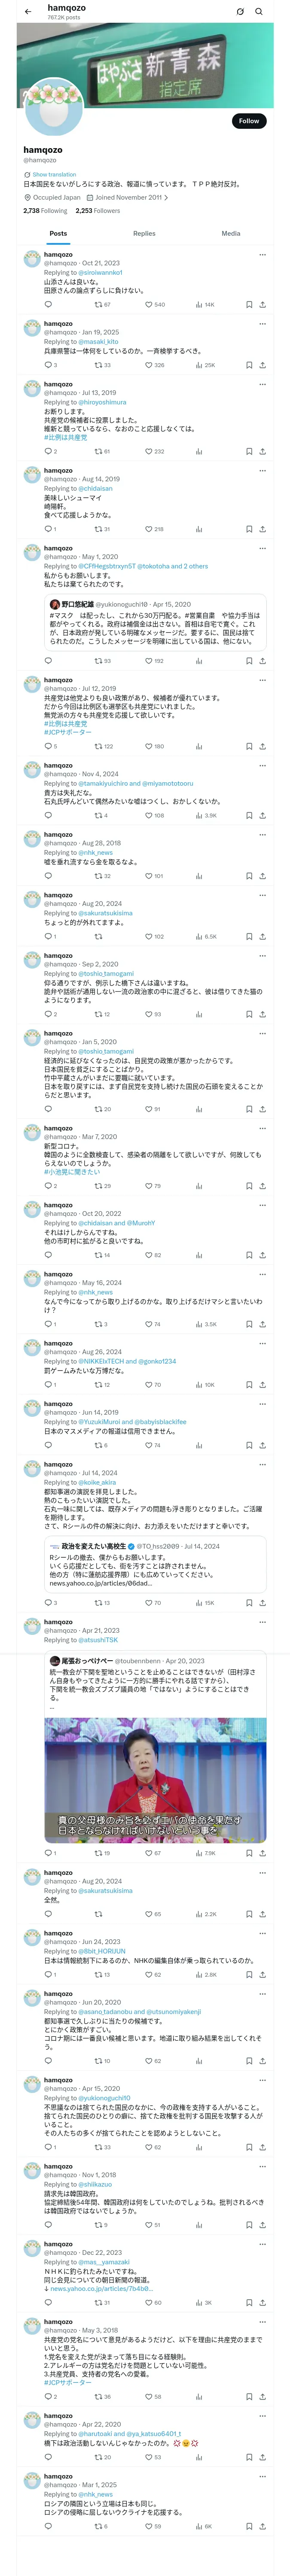
Task: Go back using the arrow icon
Action: click(28, 12)
